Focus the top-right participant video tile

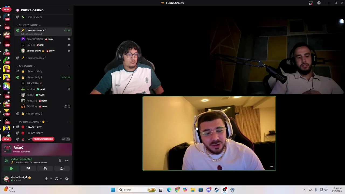pos(277,57)
